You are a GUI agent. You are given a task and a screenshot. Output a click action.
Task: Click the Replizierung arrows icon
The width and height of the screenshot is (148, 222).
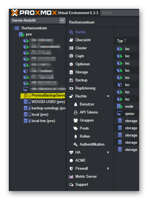[71, 88]
